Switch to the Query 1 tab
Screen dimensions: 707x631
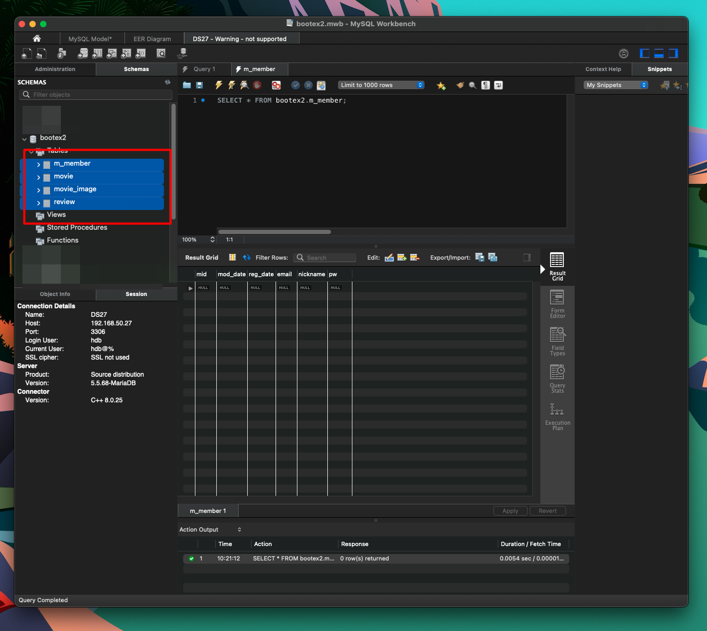205,69
